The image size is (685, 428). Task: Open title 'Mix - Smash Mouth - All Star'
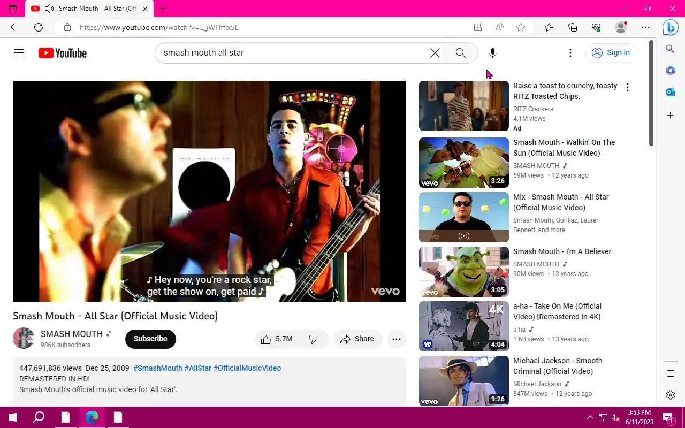click(561, 202)
